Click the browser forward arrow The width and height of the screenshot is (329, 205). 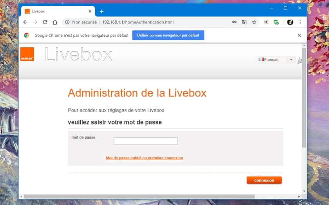coord(35,22)
